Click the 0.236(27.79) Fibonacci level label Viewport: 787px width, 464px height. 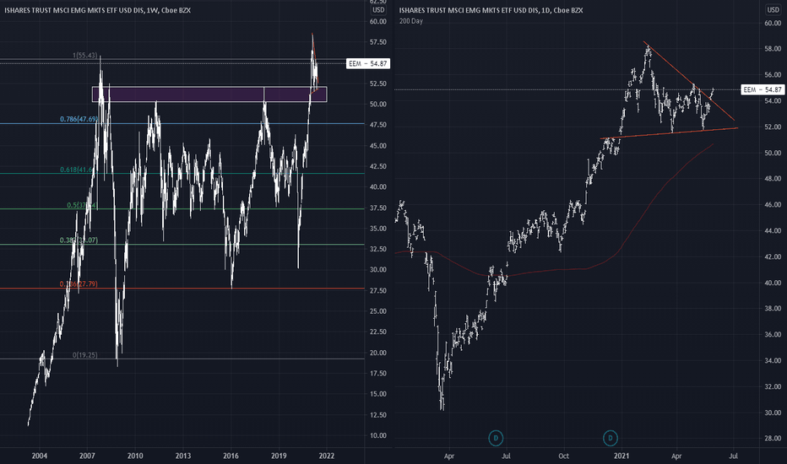coord(79,284)
